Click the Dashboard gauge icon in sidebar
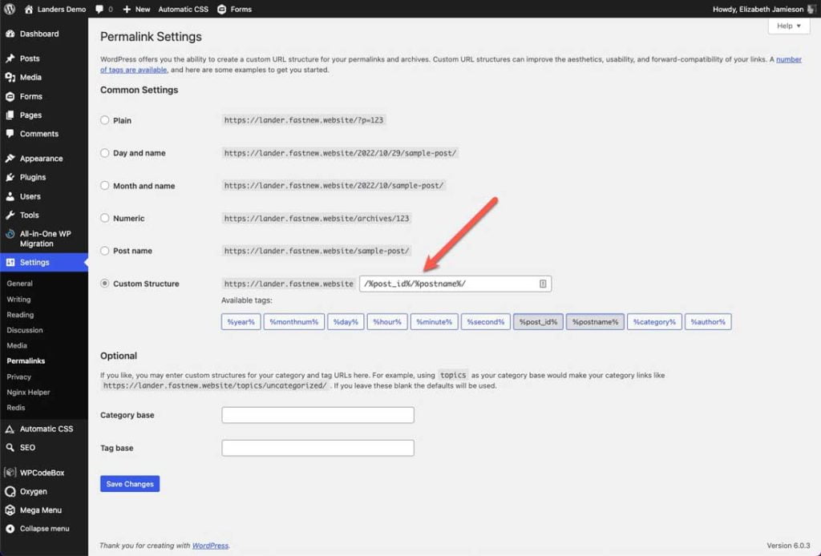The width and height of the screenshot is (821, 556). [x=10, y=34]
